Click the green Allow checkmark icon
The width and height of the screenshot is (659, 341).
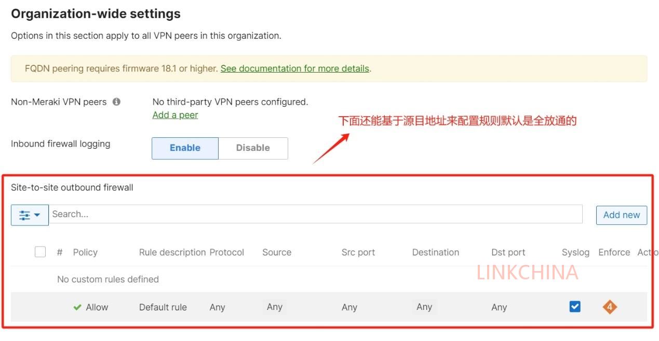tap(77, 307)
